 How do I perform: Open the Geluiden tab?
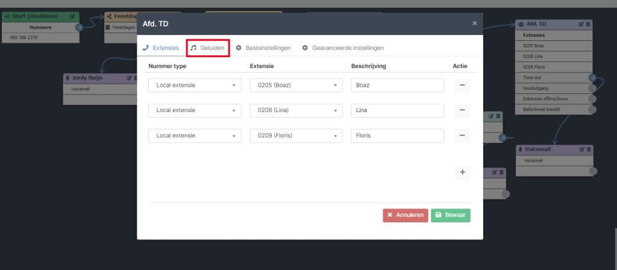pos(207,48)
